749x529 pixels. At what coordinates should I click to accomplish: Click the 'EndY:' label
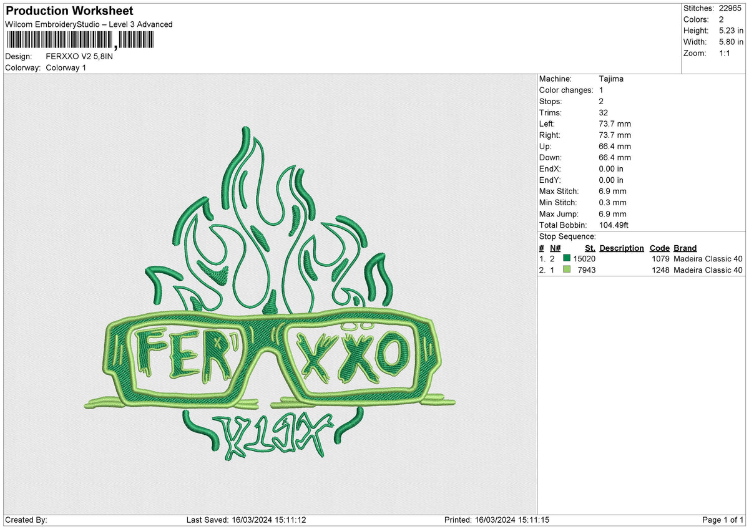click(550, 180)
